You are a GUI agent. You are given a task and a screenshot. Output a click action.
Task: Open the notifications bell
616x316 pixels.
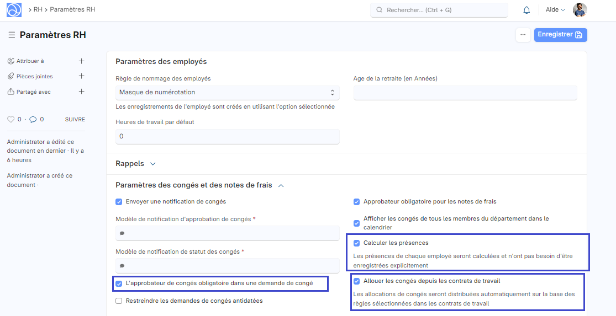click(x=527, y=10)
